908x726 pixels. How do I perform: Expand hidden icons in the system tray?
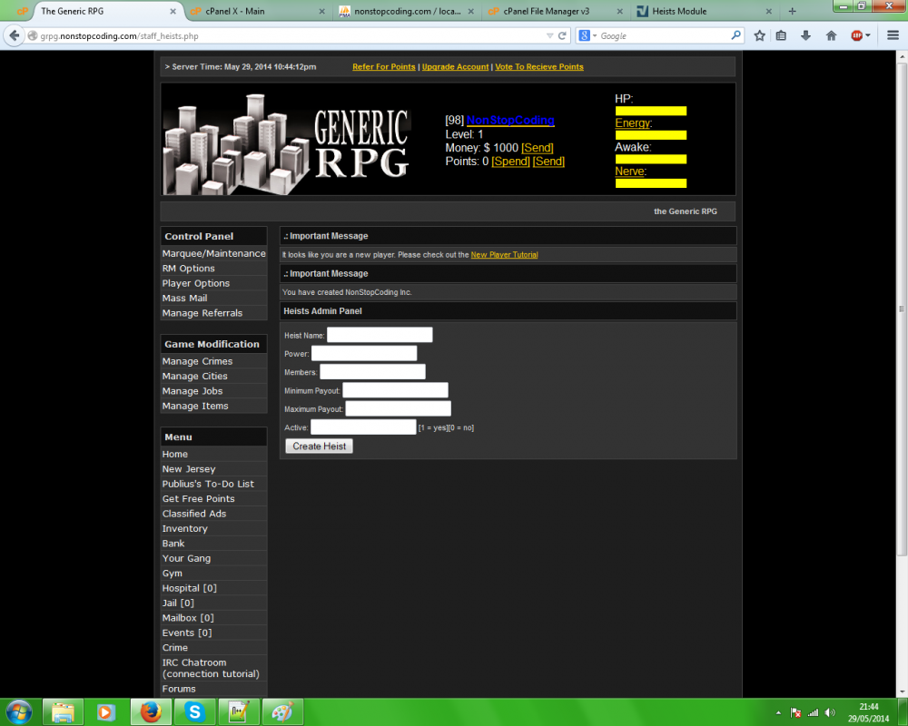click(777, 712)
